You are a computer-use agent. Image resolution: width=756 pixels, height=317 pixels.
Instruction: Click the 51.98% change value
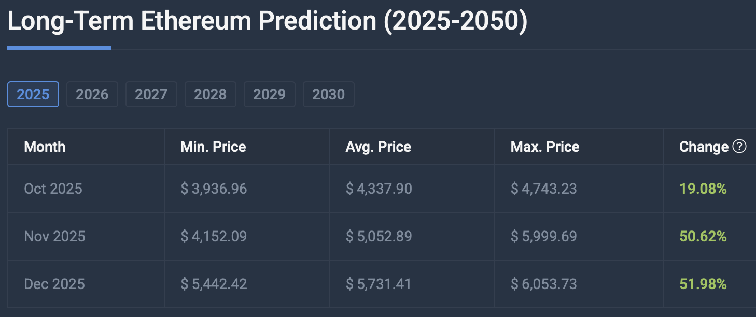point(703,284)
